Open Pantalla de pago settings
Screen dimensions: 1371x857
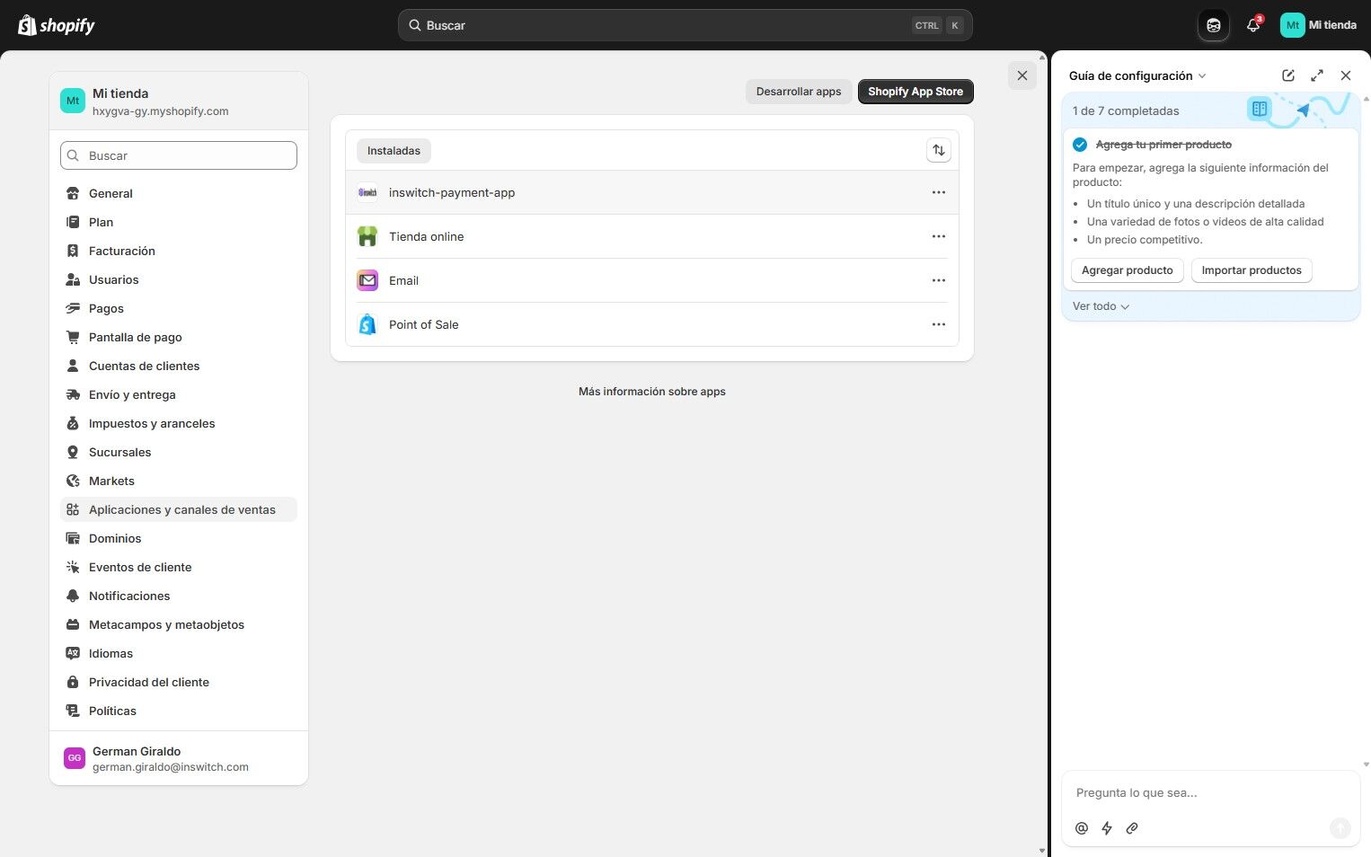pos(179,337)
